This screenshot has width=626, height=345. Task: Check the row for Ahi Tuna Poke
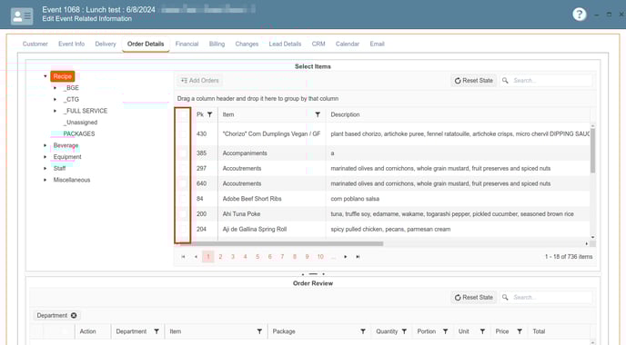tap(183, 214)
